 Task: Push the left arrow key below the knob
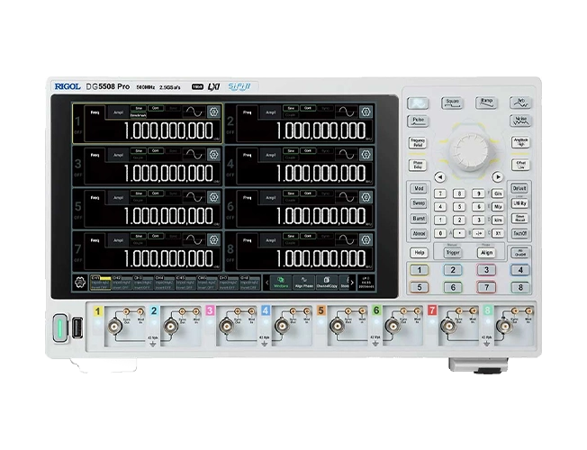tap(440, 176)
